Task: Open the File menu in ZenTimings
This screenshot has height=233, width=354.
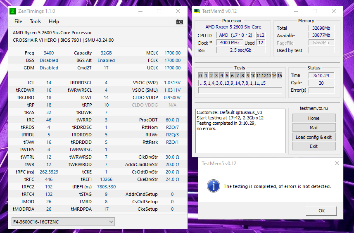Action: pos(18,21)
